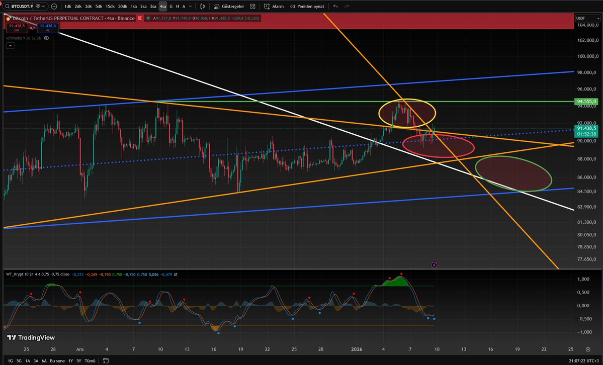
Task: Select the 3dk timeframe
Action: [89, 7]
